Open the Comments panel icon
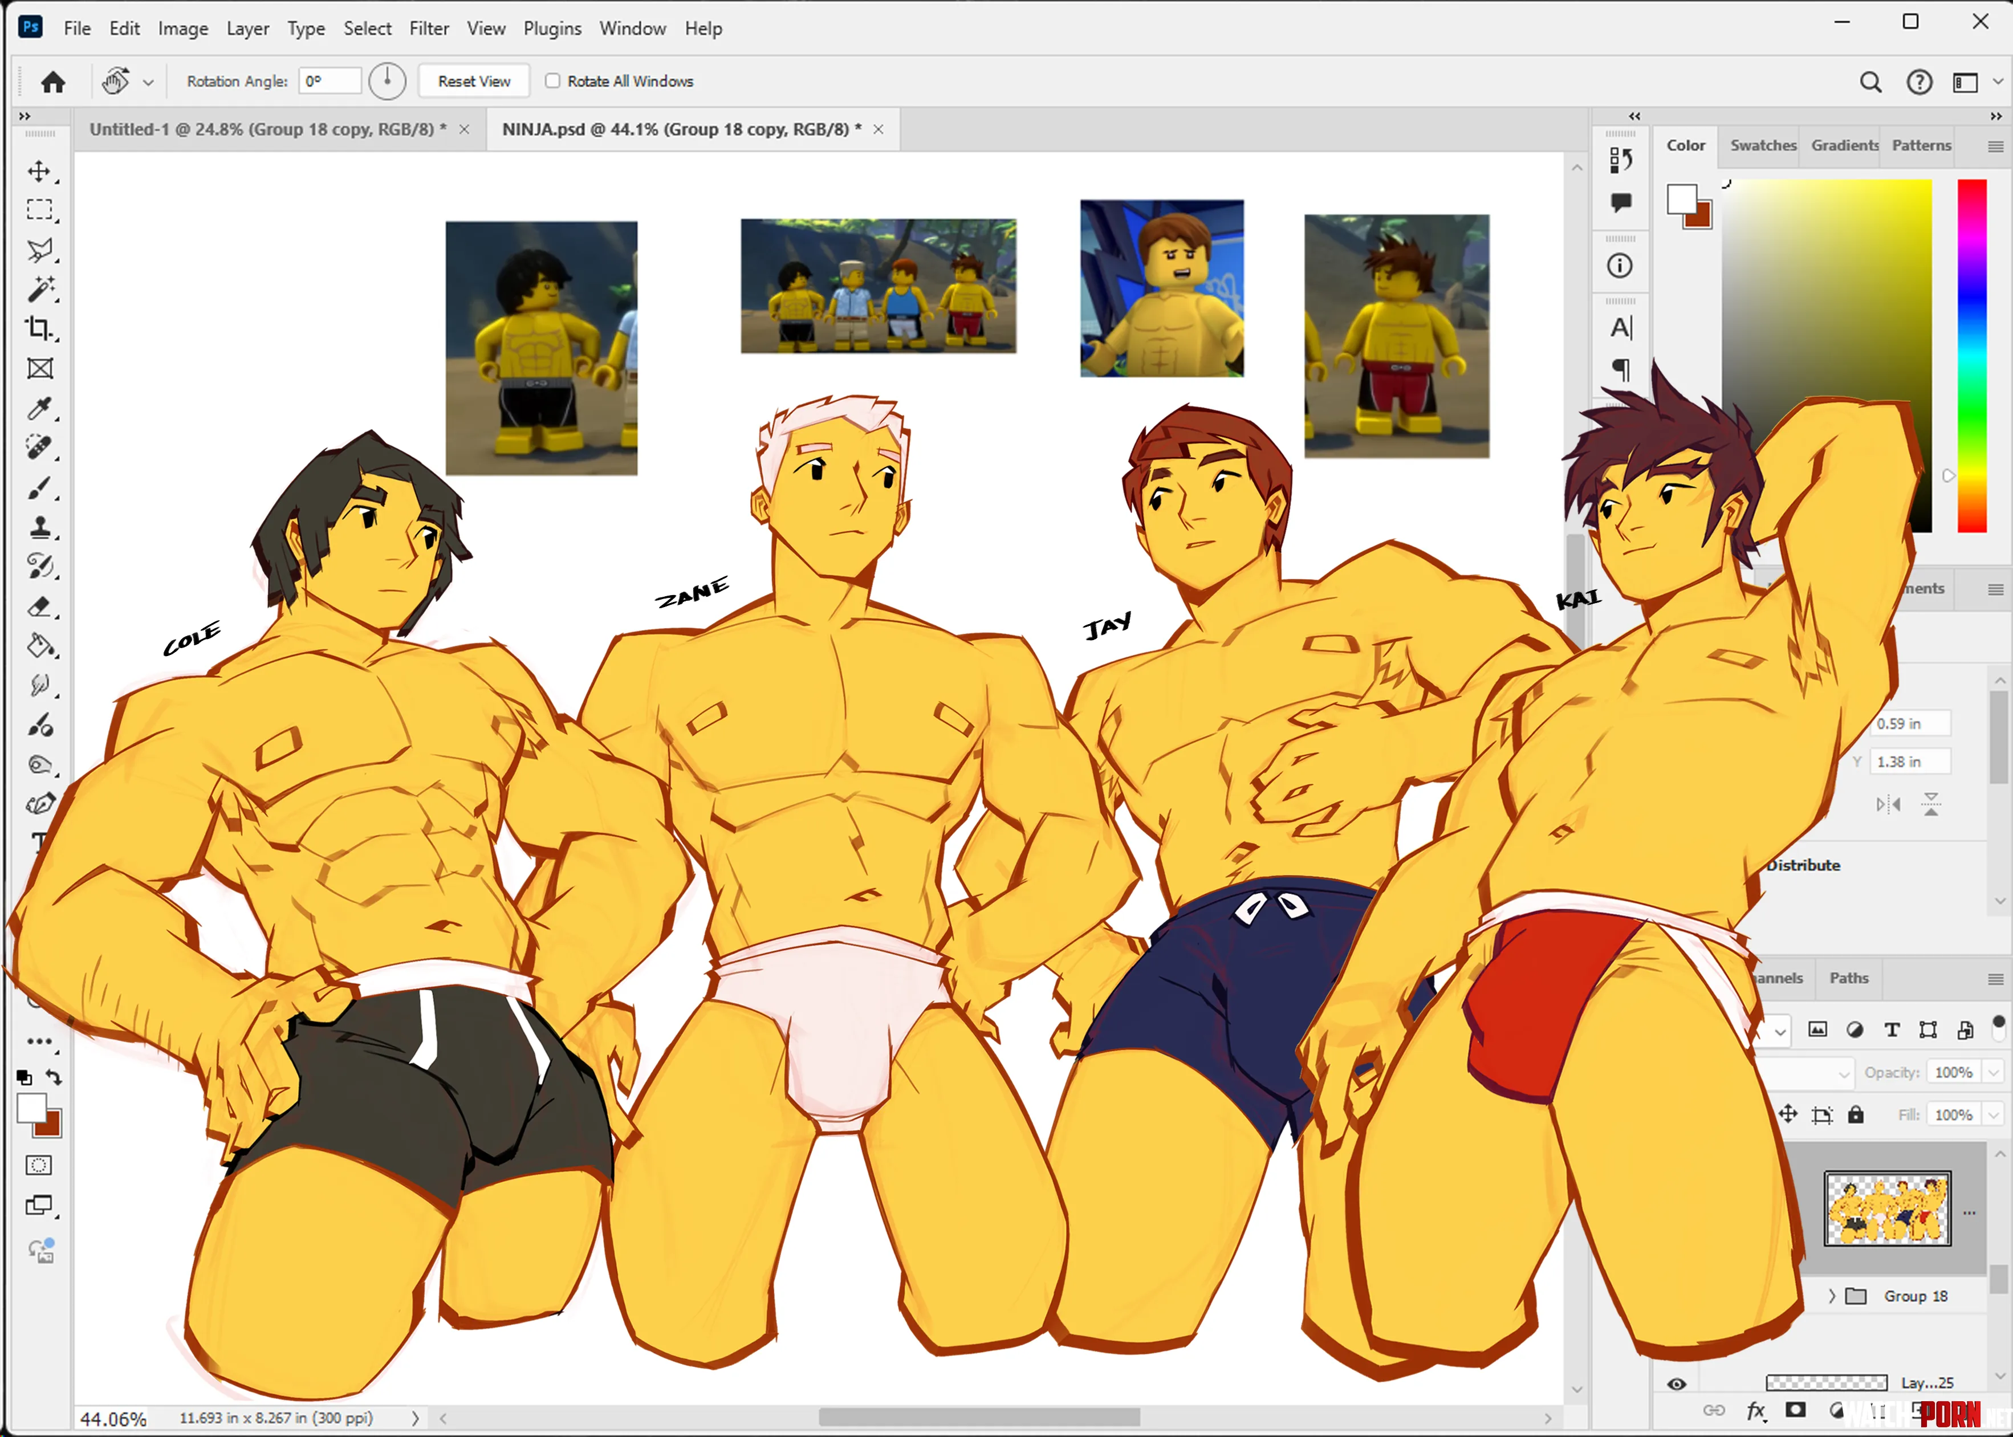The width and height of the screenshot is (2013, 1437). (1621, 202)
